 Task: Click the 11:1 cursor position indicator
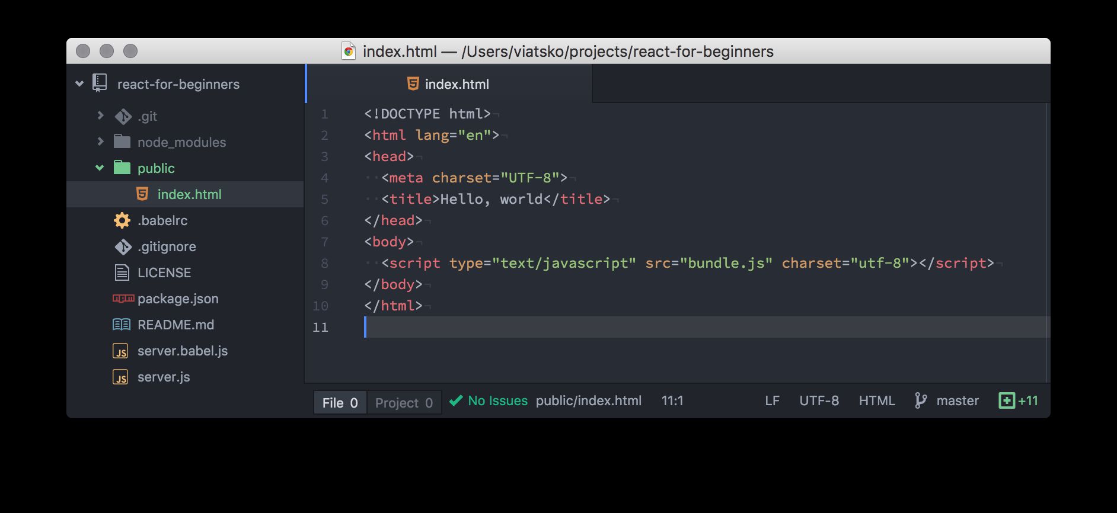(x=672, y=401)
